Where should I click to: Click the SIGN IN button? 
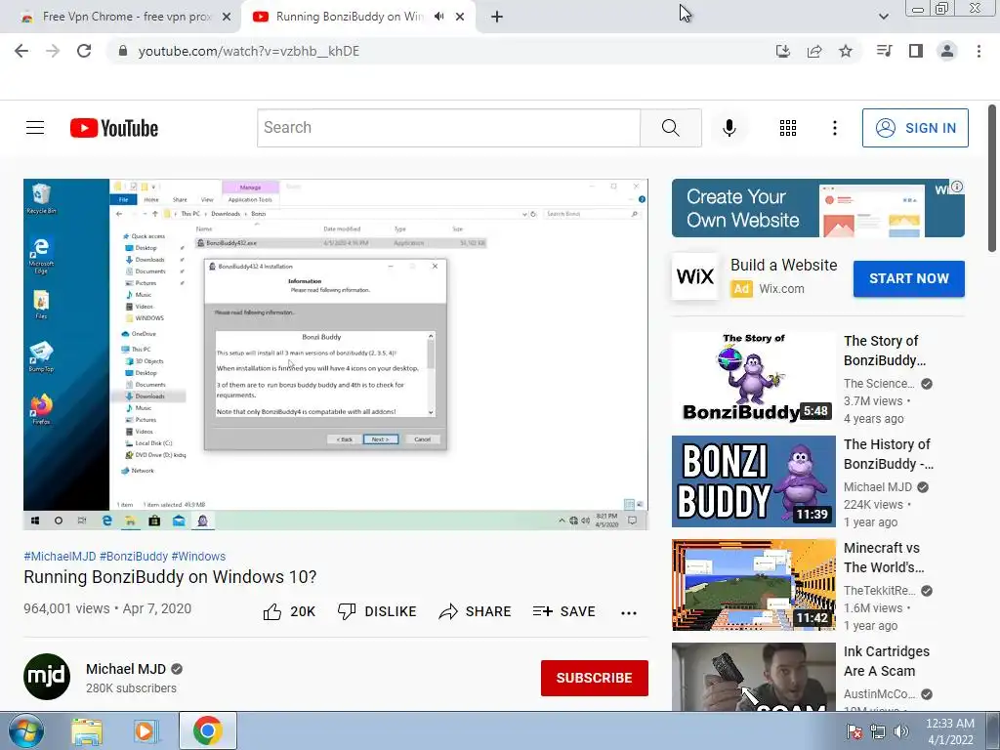click(x=915, y=128)
